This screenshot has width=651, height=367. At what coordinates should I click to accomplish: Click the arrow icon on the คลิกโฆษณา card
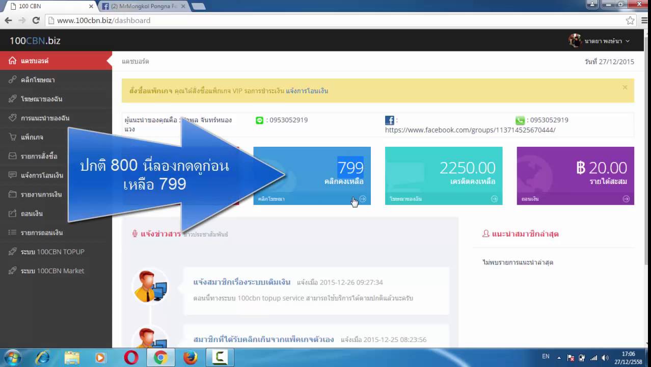tap(363, 199)
